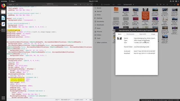The image size is (180, 101).
Task: Switch to Basic tab in Properties
Action: 120,34
